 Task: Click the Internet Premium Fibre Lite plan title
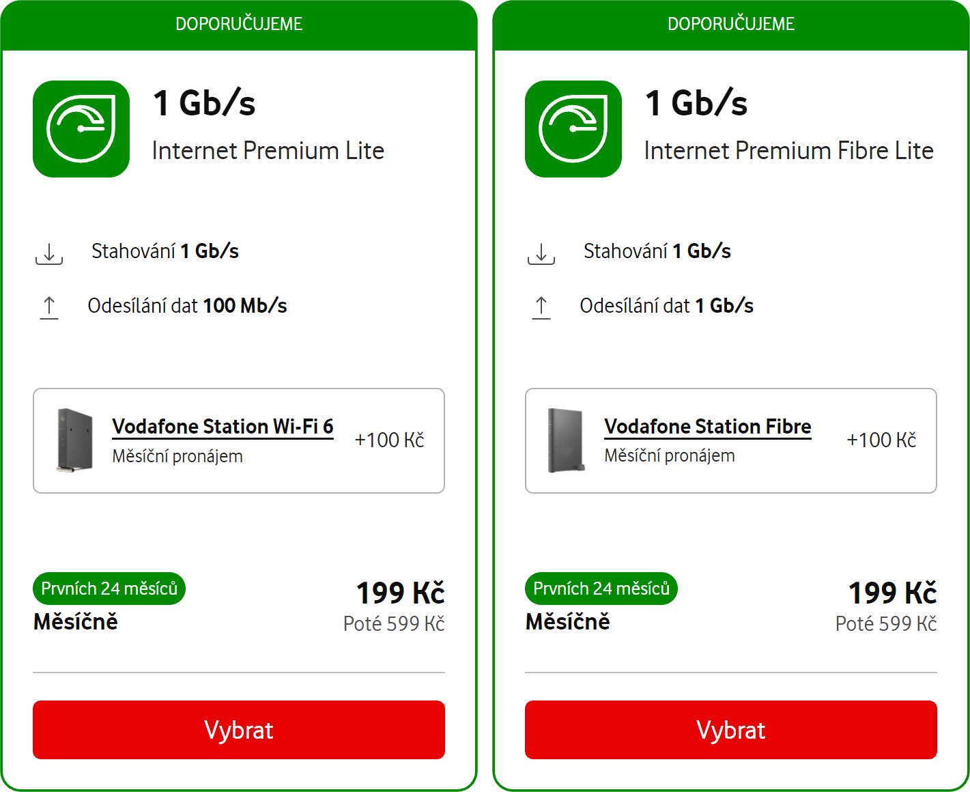click(789, 151)
